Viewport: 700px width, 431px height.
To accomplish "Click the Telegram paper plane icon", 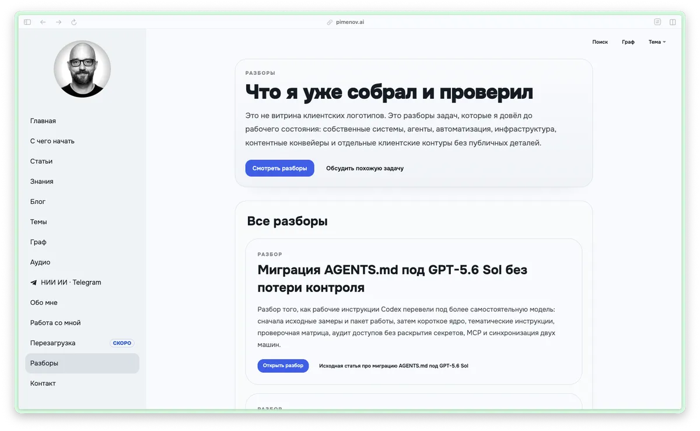I will point(33,283).
